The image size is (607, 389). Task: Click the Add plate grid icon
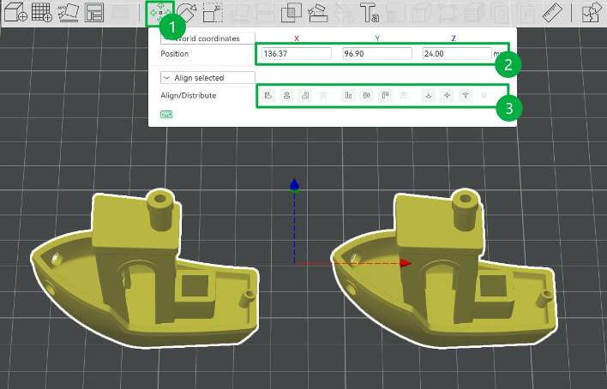[x=42, y=12]
